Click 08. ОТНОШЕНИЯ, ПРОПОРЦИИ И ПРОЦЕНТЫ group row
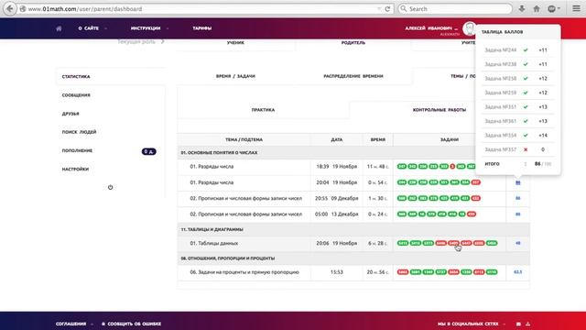Image resolution: width=586 pixels, height=330 pixels. click(353, 258)
